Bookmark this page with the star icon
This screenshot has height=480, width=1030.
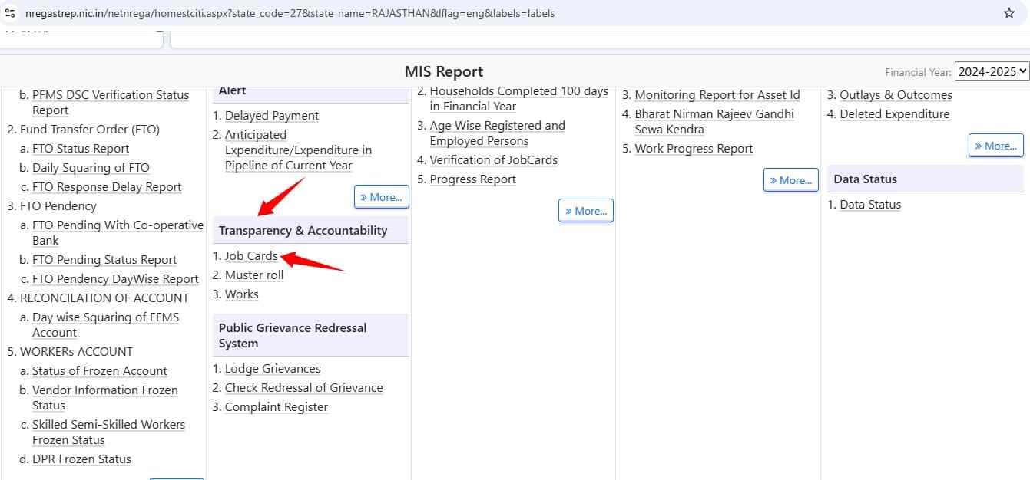[1009, 13]
